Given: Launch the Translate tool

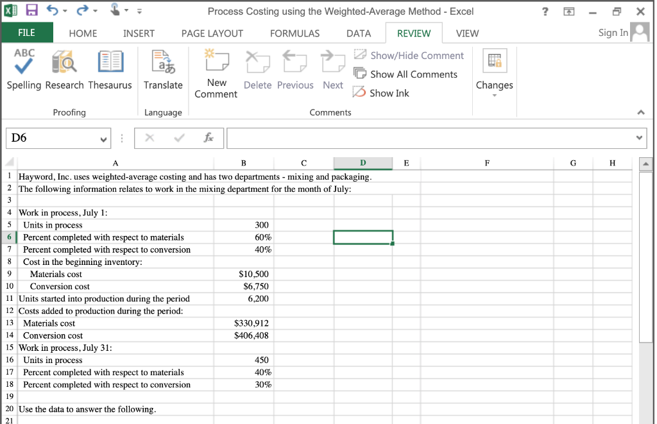Looking at the screenshot, I should click(x=163, y=69).
